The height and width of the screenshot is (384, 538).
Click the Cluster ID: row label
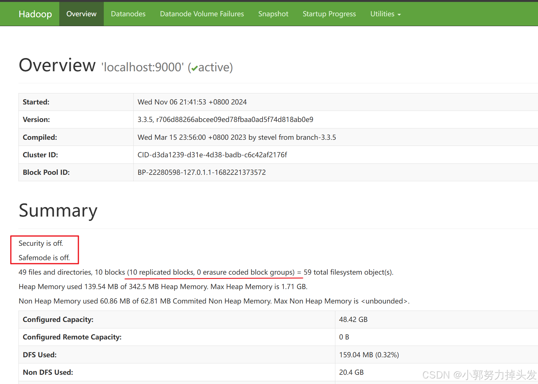click(40, 155)
